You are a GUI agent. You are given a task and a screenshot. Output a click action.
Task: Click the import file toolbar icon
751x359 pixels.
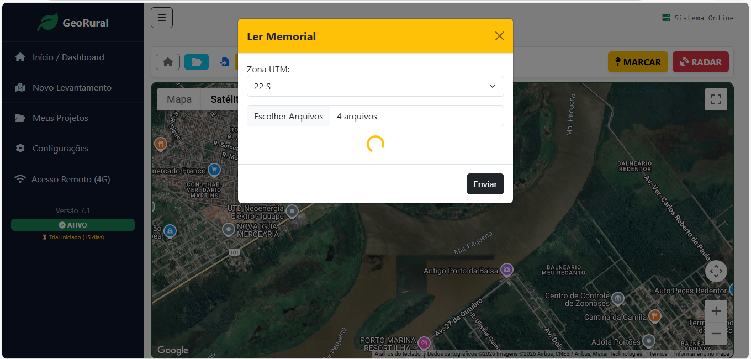pos(224,62)
